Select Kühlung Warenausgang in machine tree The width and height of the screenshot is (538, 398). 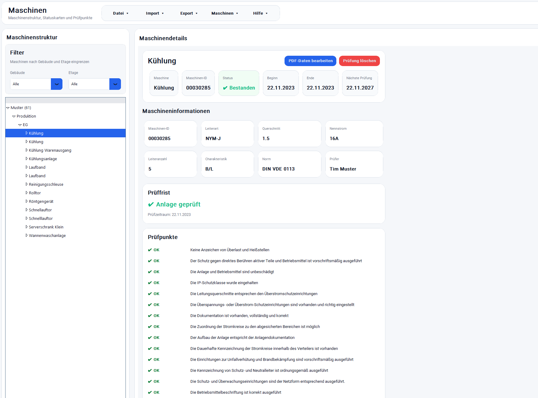50,150
